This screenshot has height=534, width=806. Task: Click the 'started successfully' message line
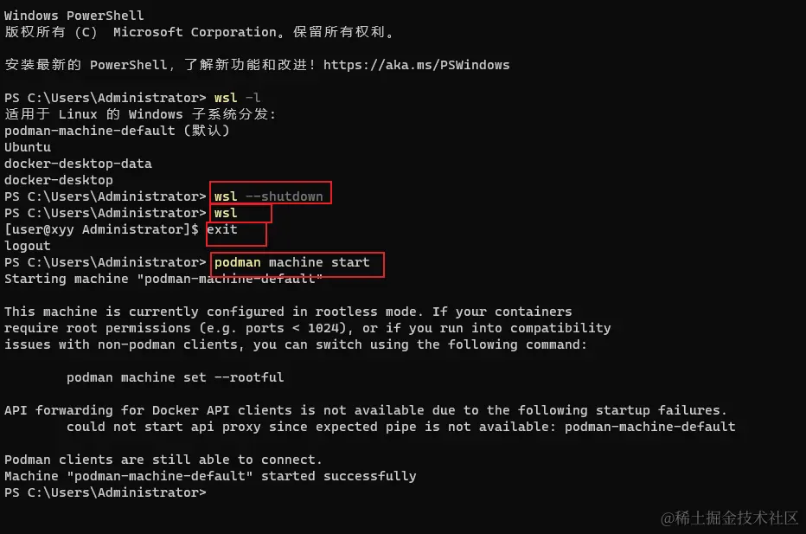[210, 476]
